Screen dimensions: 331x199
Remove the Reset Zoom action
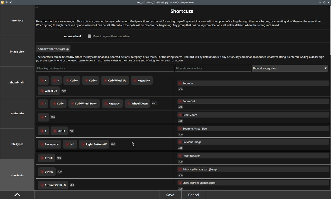(x=180, y=115)
